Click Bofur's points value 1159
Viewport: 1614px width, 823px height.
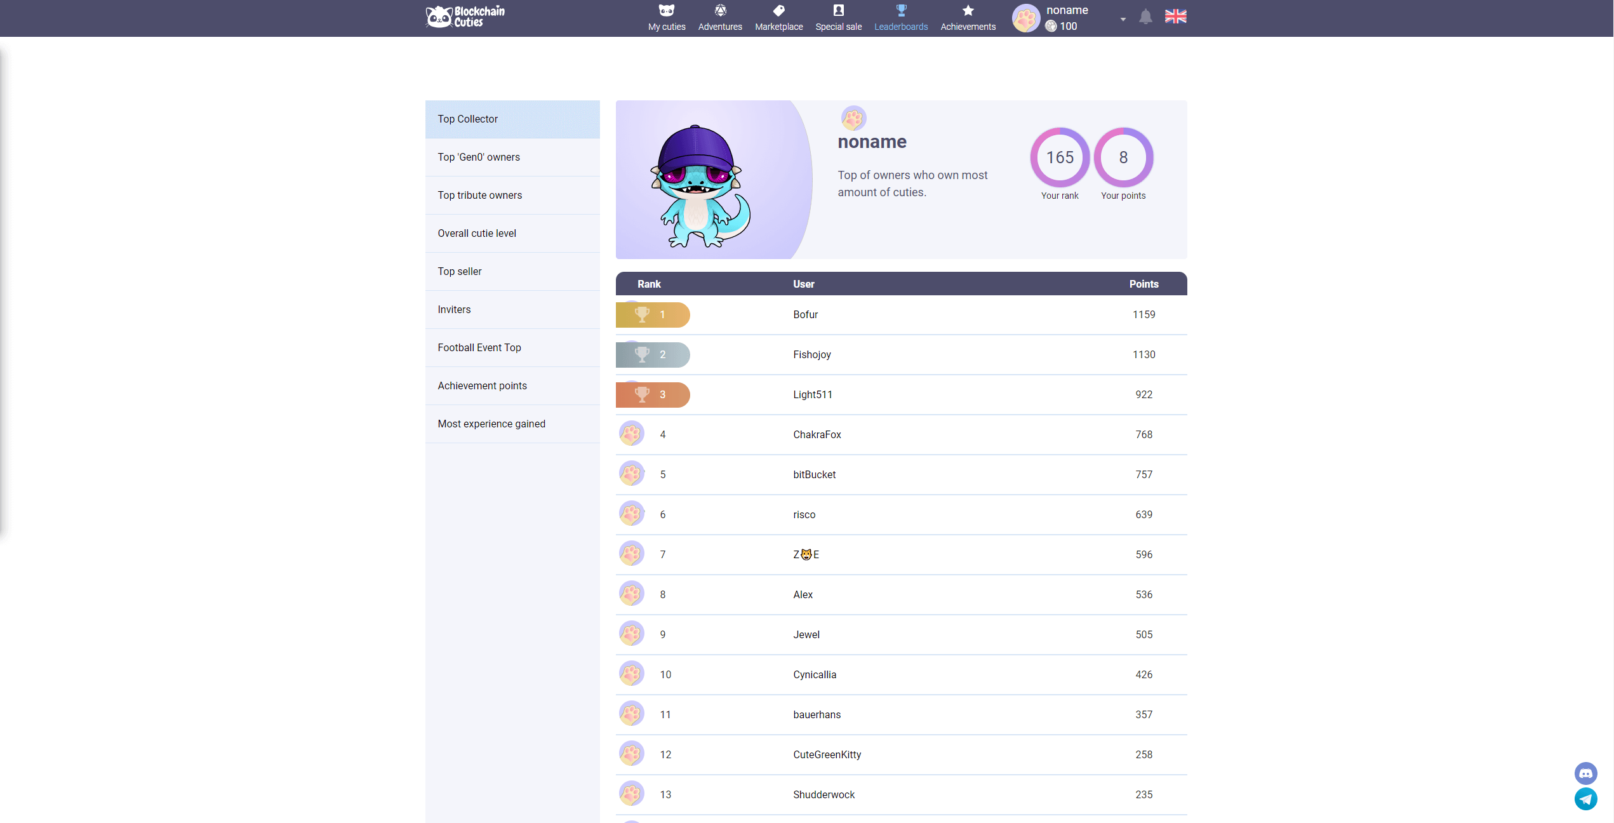click(1144, 315)
